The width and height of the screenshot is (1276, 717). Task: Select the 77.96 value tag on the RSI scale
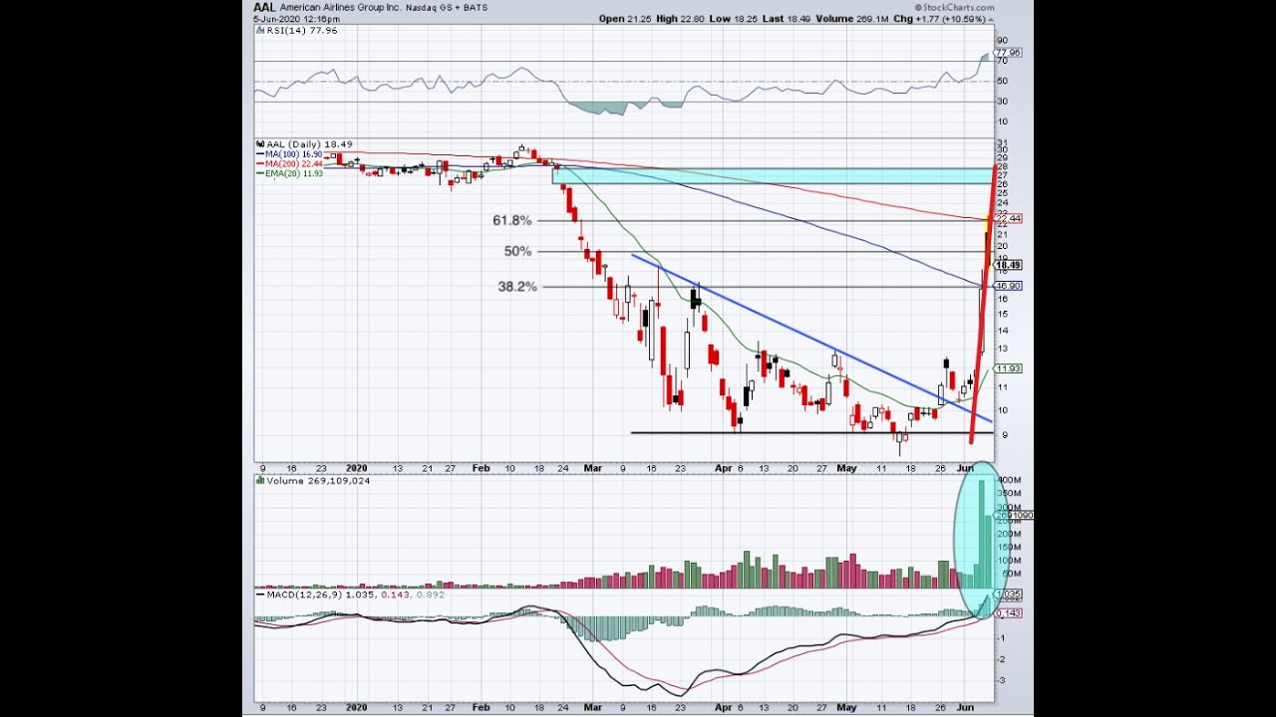coord(1008,53)
